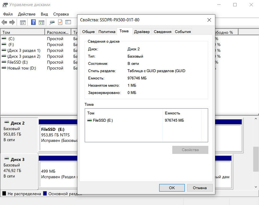Select the (C:) volume row

[39, 39]
